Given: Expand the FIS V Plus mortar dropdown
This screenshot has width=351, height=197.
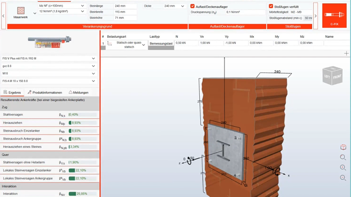Looking at the screenshot, I should click(x=48, y=59).
